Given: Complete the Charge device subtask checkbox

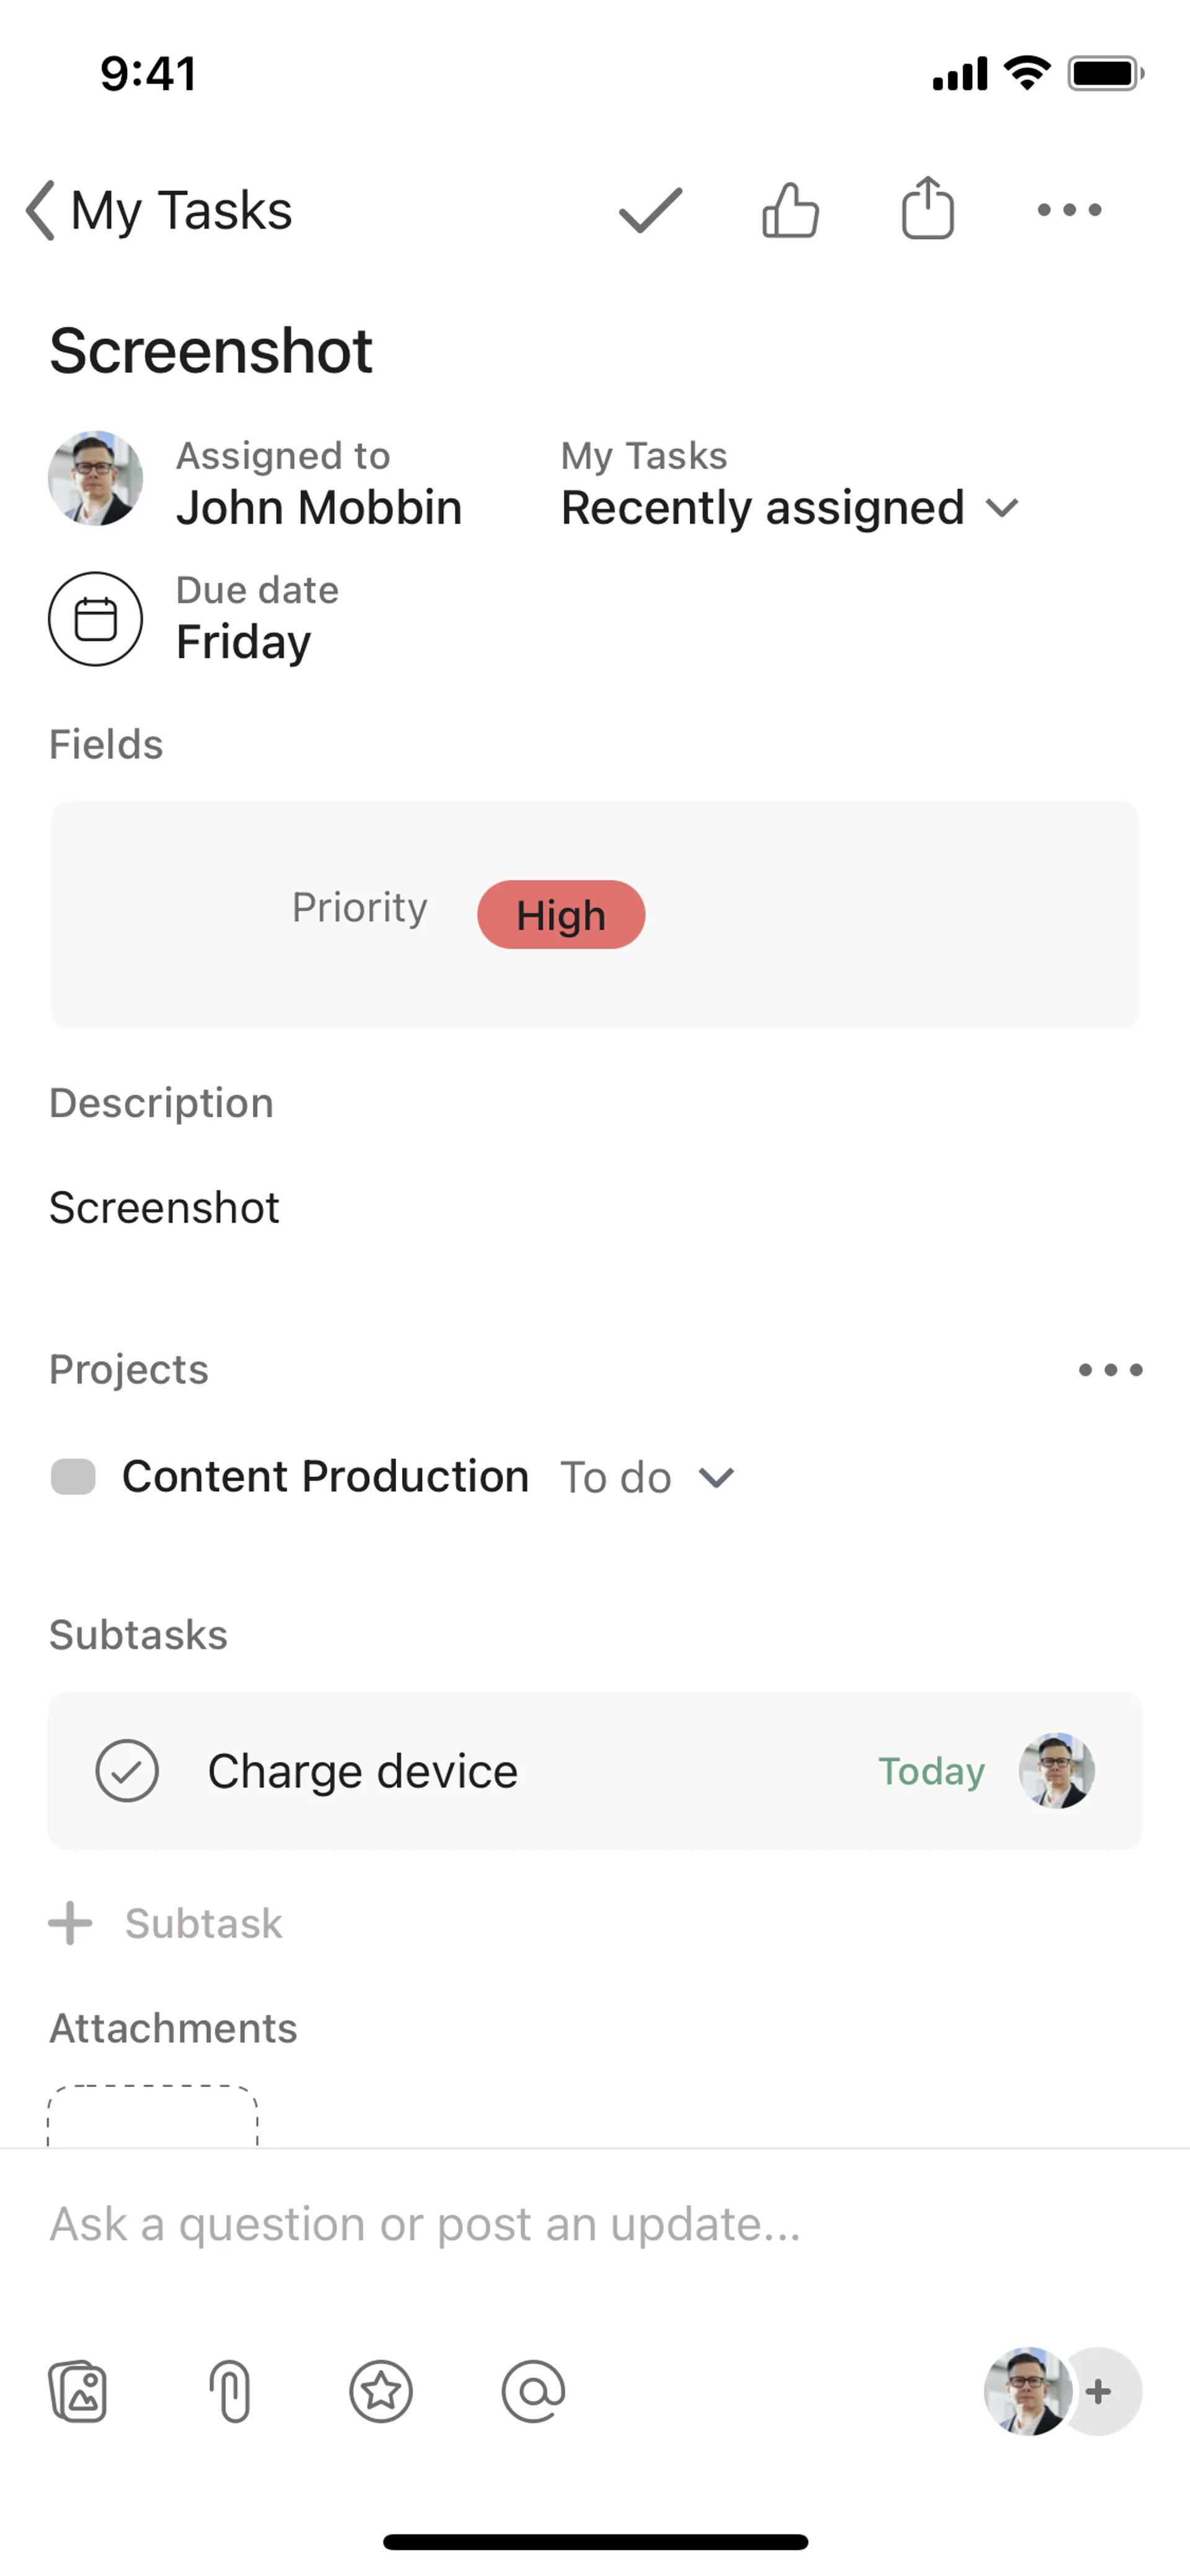Looking at the screenshot, I should coord(127,1771).
